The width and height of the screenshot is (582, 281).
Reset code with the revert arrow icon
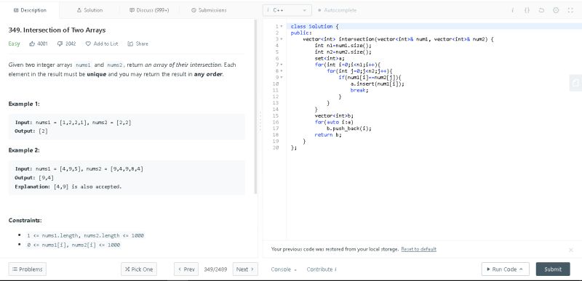click(x=541, y=10)
